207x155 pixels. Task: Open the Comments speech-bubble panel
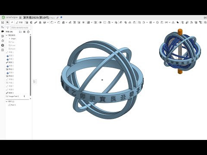(3, 31)
